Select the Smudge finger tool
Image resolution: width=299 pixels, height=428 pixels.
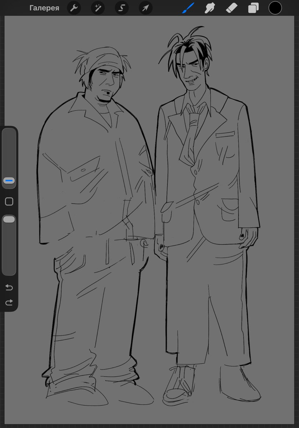pos(209,8)
